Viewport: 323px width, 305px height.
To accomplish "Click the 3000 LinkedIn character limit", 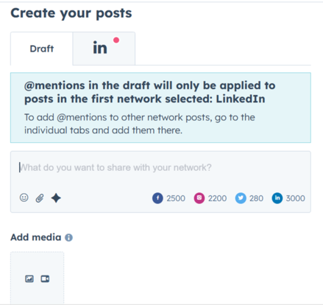I will (x=296, y=198).
